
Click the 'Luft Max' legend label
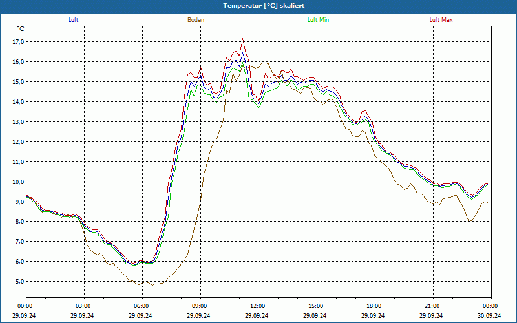click(441, 20)
